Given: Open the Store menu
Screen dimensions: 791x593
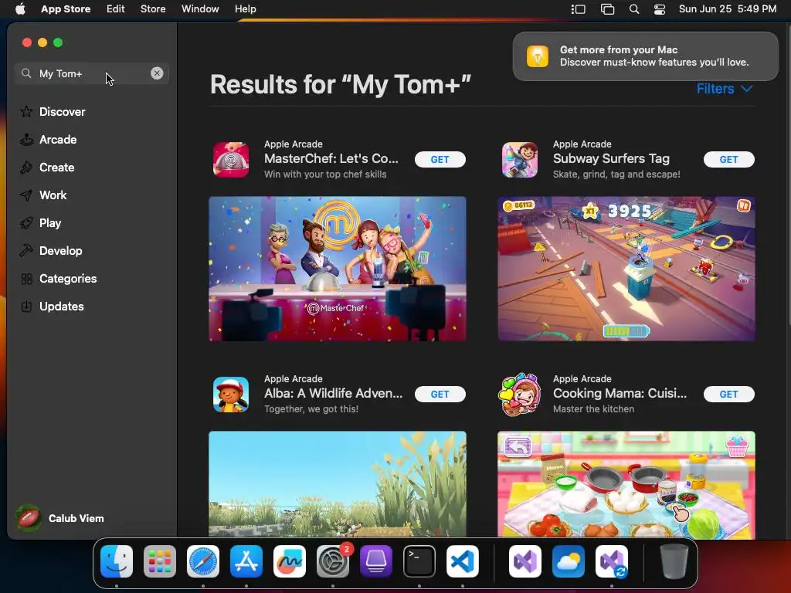Looking at the screenshot, I should click(153, 9).
